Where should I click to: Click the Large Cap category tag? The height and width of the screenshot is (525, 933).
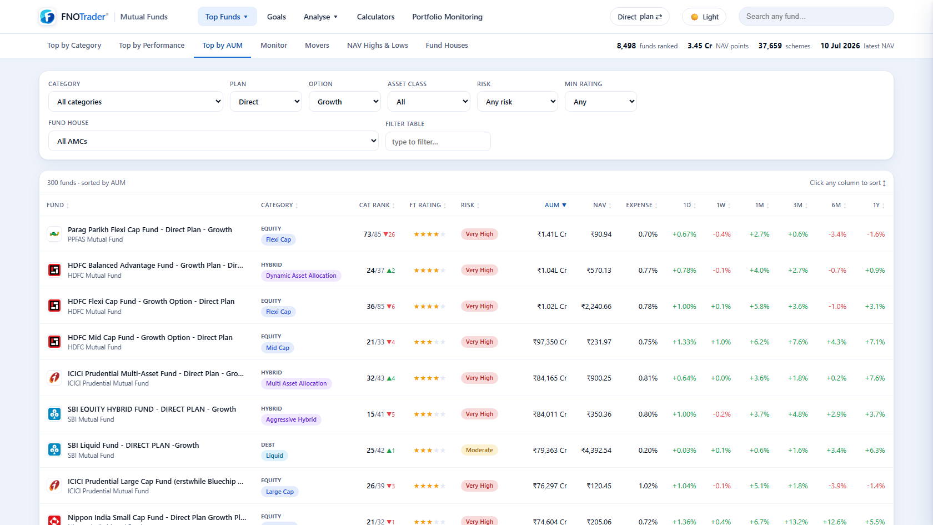[x=280, y=492]
